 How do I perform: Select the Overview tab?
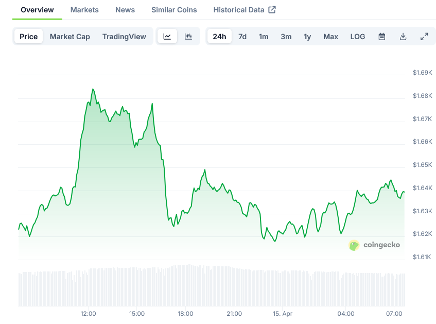(37, 10)
